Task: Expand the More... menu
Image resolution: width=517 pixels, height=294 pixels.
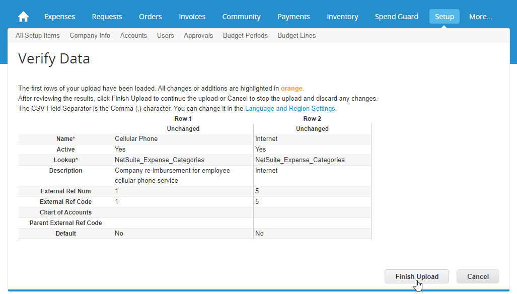Action: [480, 17]
